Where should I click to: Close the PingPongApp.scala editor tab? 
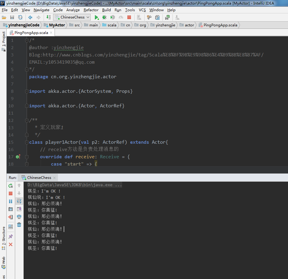tap(51, 33)
